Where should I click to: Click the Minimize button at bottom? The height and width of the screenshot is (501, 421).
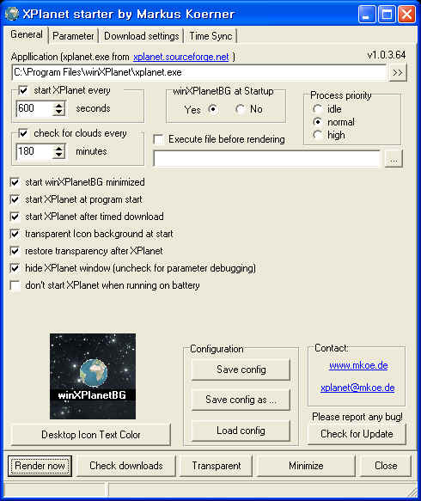(306, 466)
